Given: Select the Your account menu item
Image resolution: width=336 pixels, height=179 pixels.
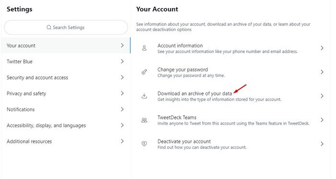Looking at the screenshot, I should pyautogui.click(x=66, y=46).
